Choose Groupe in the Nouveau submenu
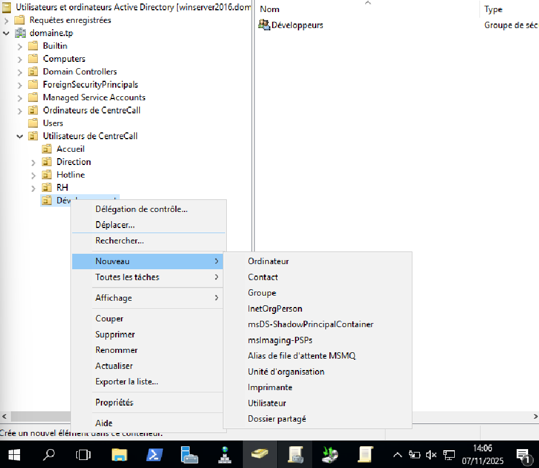The image size is (539, 468). pos(262,293)
